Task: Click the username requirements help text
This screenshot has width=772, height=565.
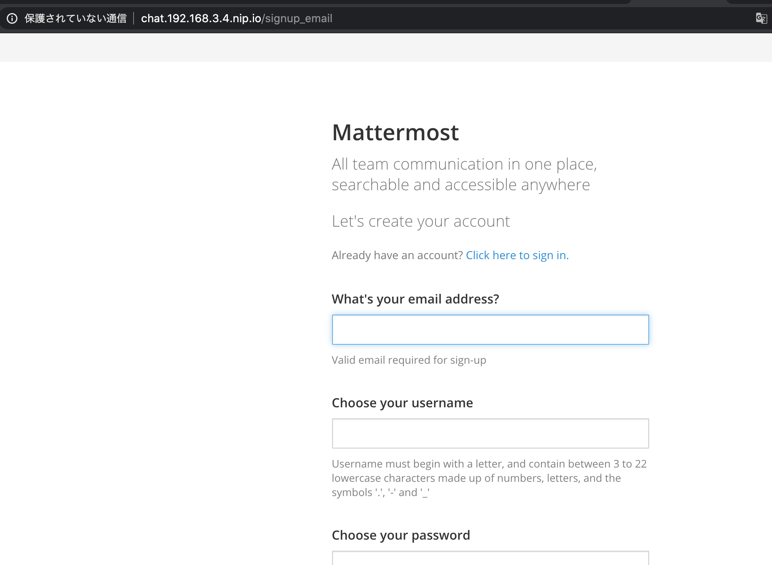Action: coord(489,478)
